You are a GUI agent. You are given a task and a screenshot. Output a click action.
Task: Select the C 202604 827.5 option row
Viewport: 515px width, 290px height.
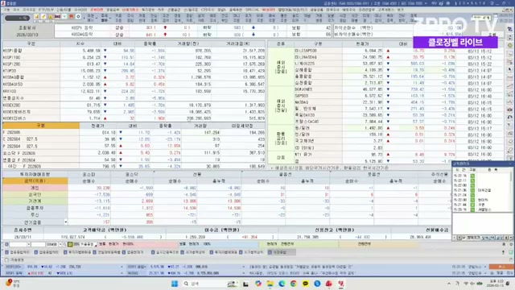pos(134,139)
